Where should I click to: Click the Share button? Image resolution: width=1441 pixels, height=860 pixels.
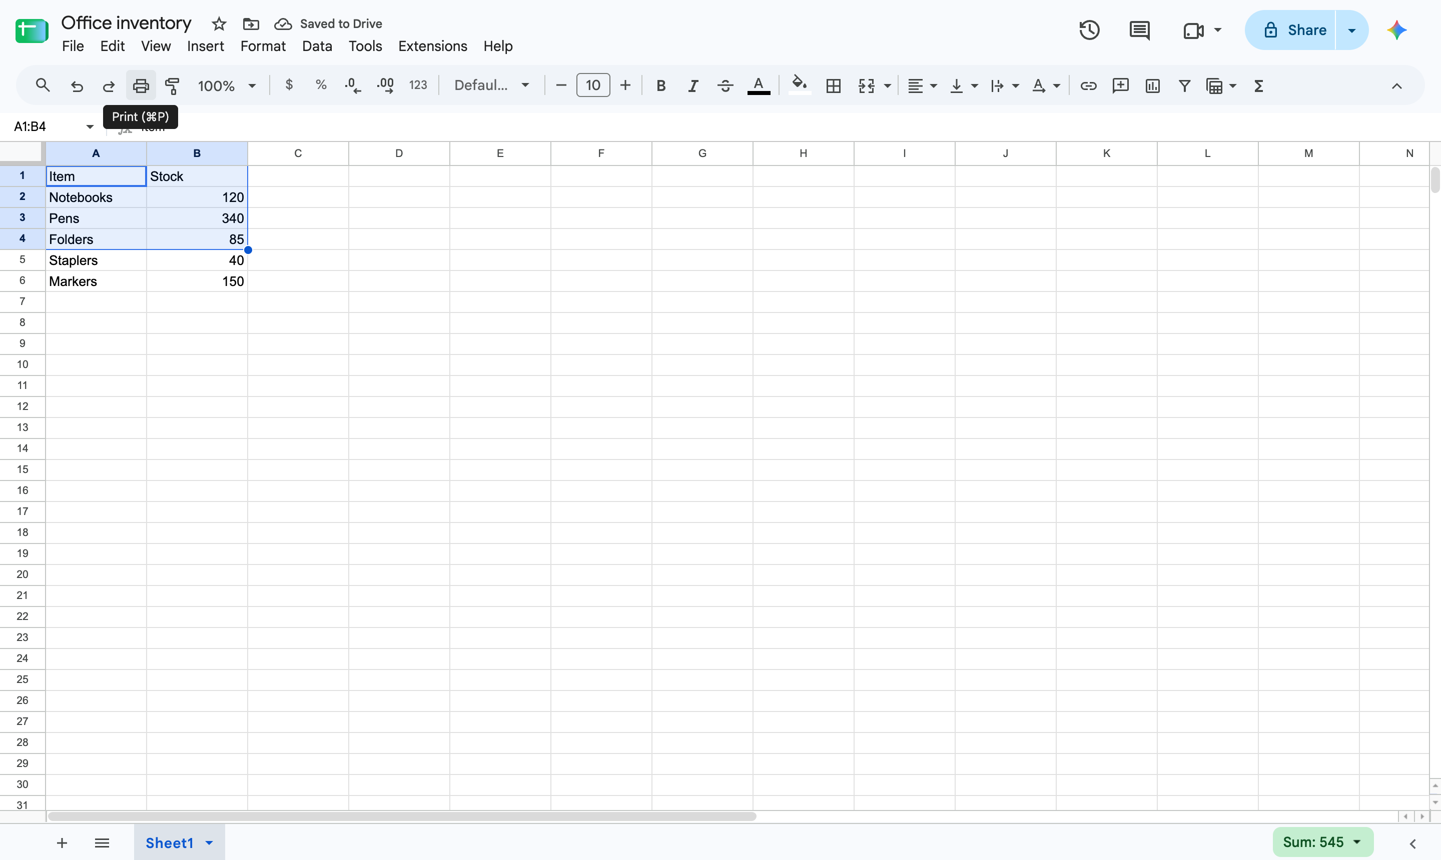(1290, 30)
